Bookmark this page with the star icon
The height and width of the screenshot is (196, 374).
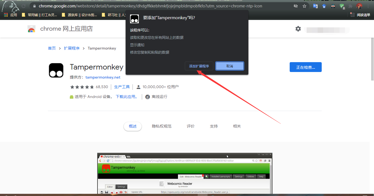click(x=304, y=6)
